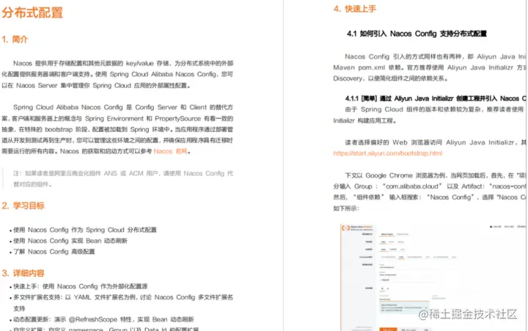Click the subheading 4.1 如何引入 Nacos Config

[417, 34]
